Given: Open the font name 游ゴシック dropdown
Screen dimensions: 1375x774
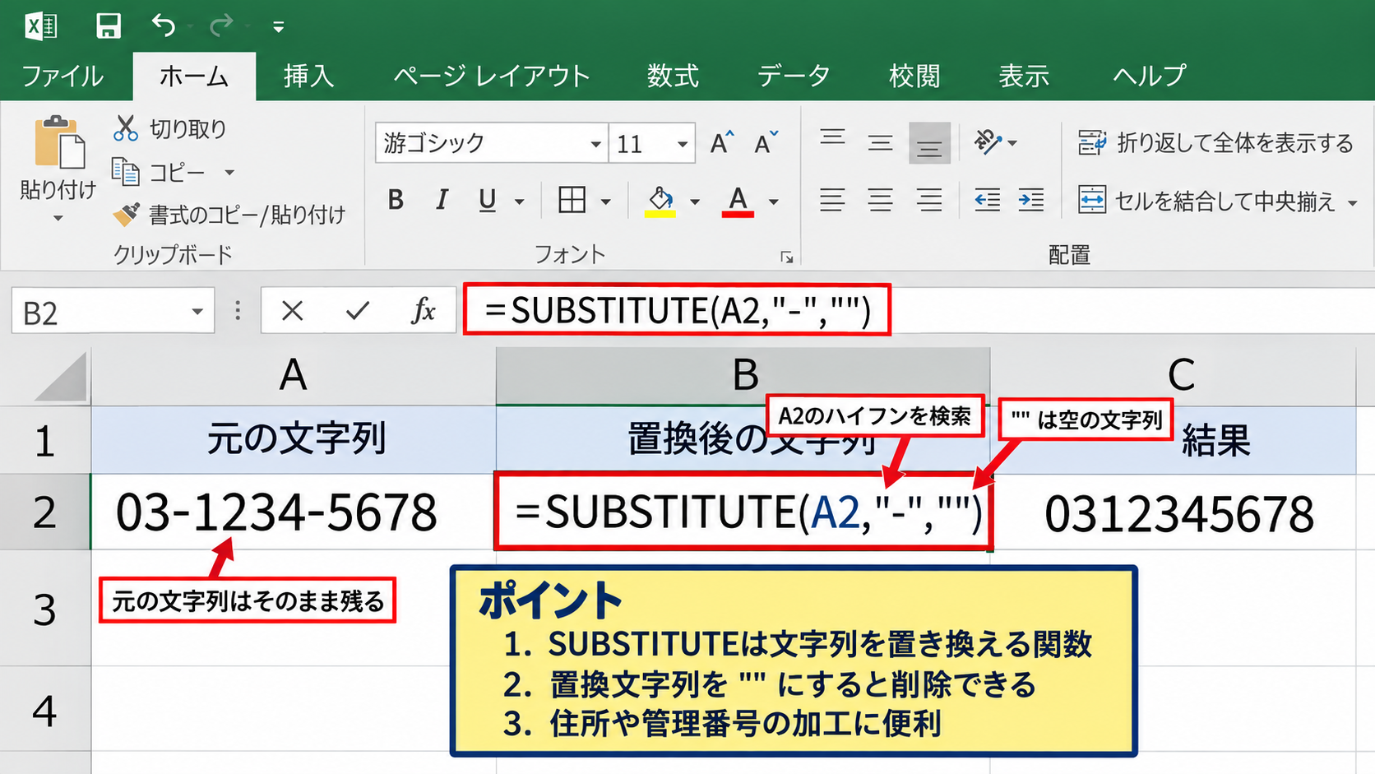Looking at the screenshot, I should [x=595, y=144].
